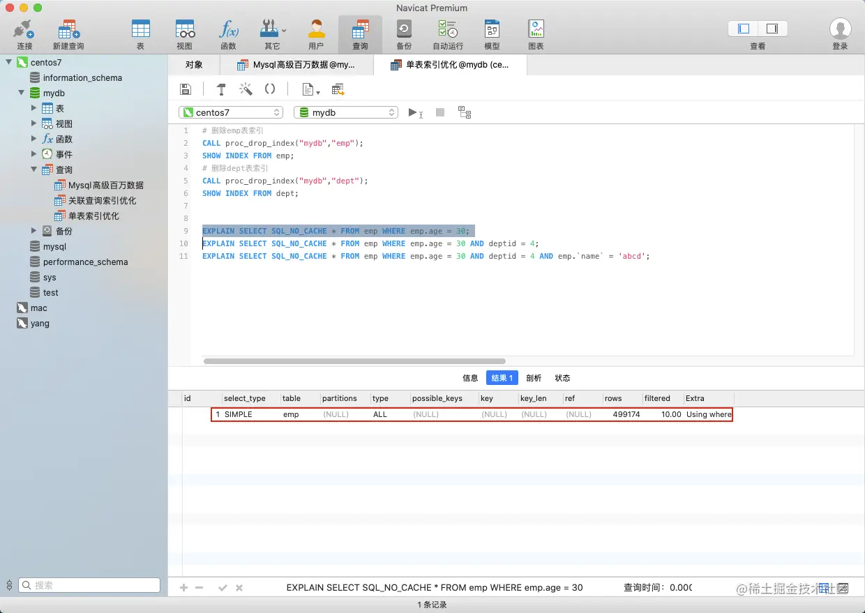Click the stop query square icon

click(440, 112)
